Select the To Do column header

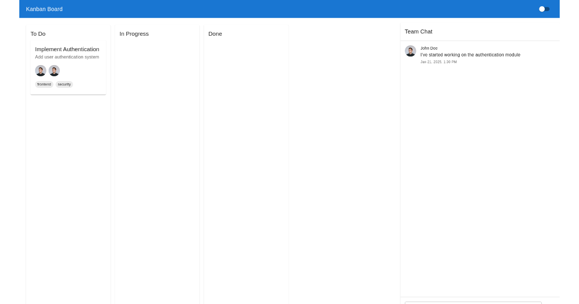(x=38, y=34)
